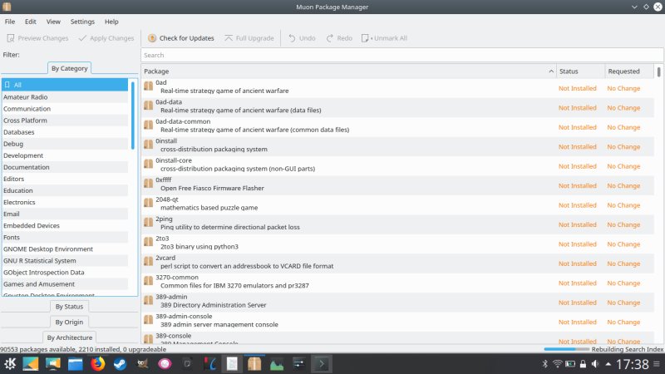Click the category list vertical scrollbar
This screenshot has width=665, height=374.
pyautogui.click(x=132, y=116)
